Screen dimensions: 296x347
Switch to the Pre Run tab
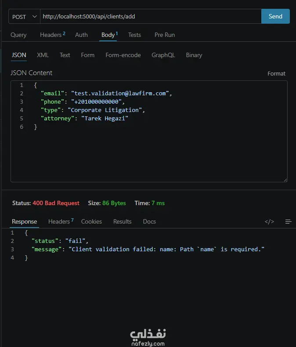165,35
